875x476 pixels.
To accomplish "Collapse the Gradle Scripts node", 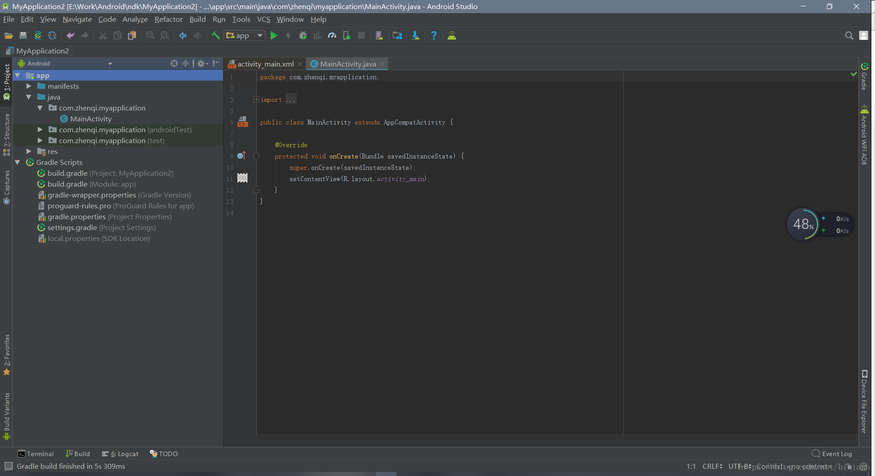I will pos(18,162).
